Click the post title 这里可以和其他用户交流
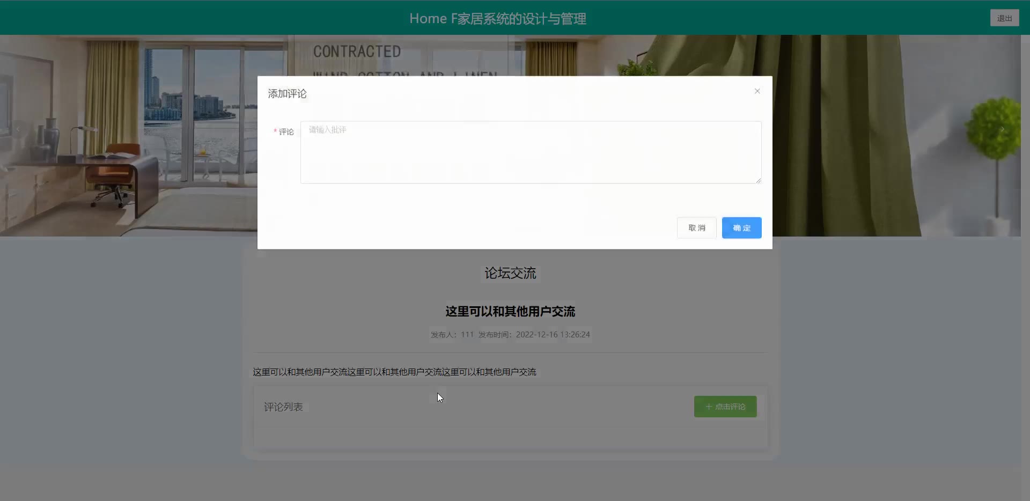Image resolution: width=1030 pixels, height=501 pixels. pyautogui.click(x=510, y=312)
